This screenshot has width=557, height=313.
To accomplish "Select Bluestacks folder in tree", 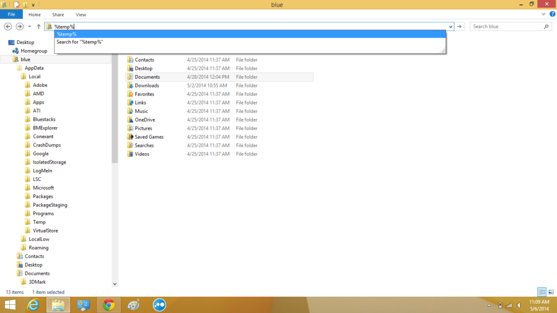I will (x=44, y=119).
